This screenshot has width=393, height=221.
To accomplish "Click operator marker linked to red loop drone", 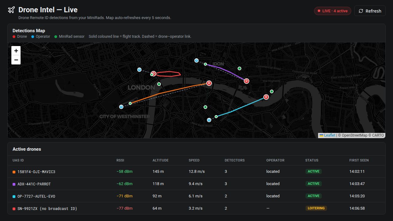I will click(139, 70).
